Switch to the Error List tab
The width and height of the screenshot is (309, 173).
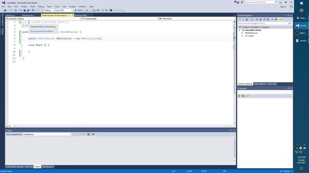tap(29, 167)
